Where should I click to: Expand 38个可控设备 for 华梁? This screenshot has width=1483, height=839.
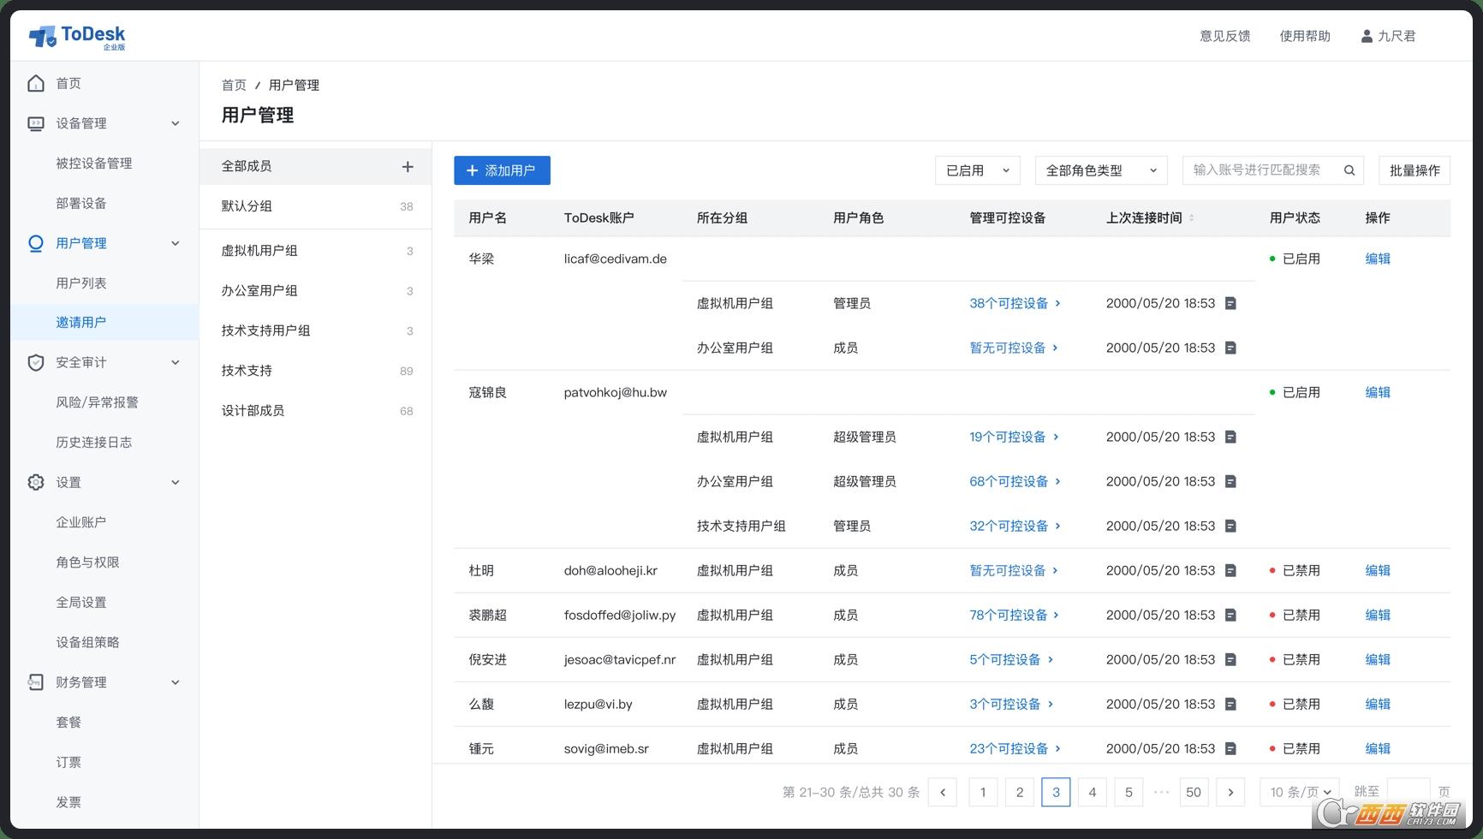pos(1015,303)
